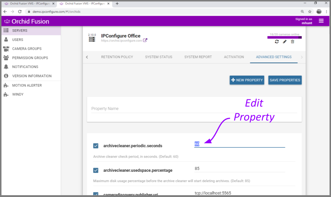Viewport: 331px width, 197px height.
Task: Click the Property Name search field
Action: (x=194, y=109)
